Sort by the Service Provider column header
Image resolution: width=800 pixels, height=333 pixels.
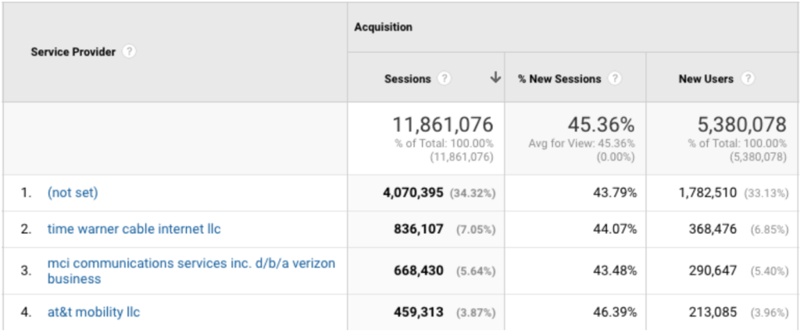(x=73, y=52)
